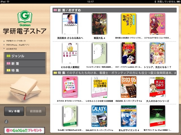Tap the title 大人のひみつシリーズ
Image resolution: width=181 pixels, height=135 pixels.
coord(158,101)
